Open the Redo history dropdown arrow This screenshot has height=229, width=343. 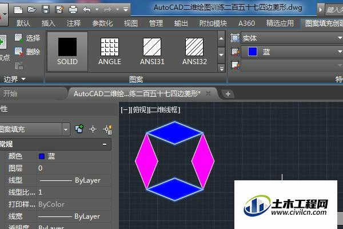117,10
